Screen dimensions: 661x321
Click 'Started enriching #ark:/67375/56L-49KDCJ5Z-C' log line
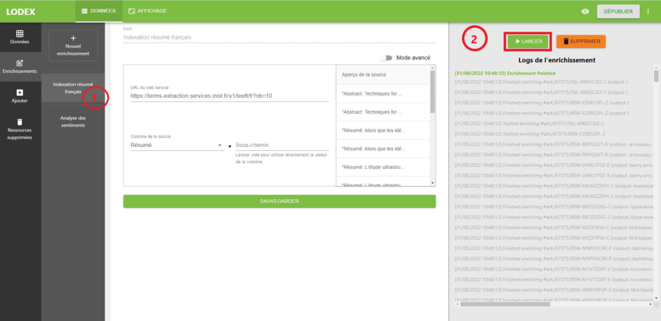(x=529, y=124)
